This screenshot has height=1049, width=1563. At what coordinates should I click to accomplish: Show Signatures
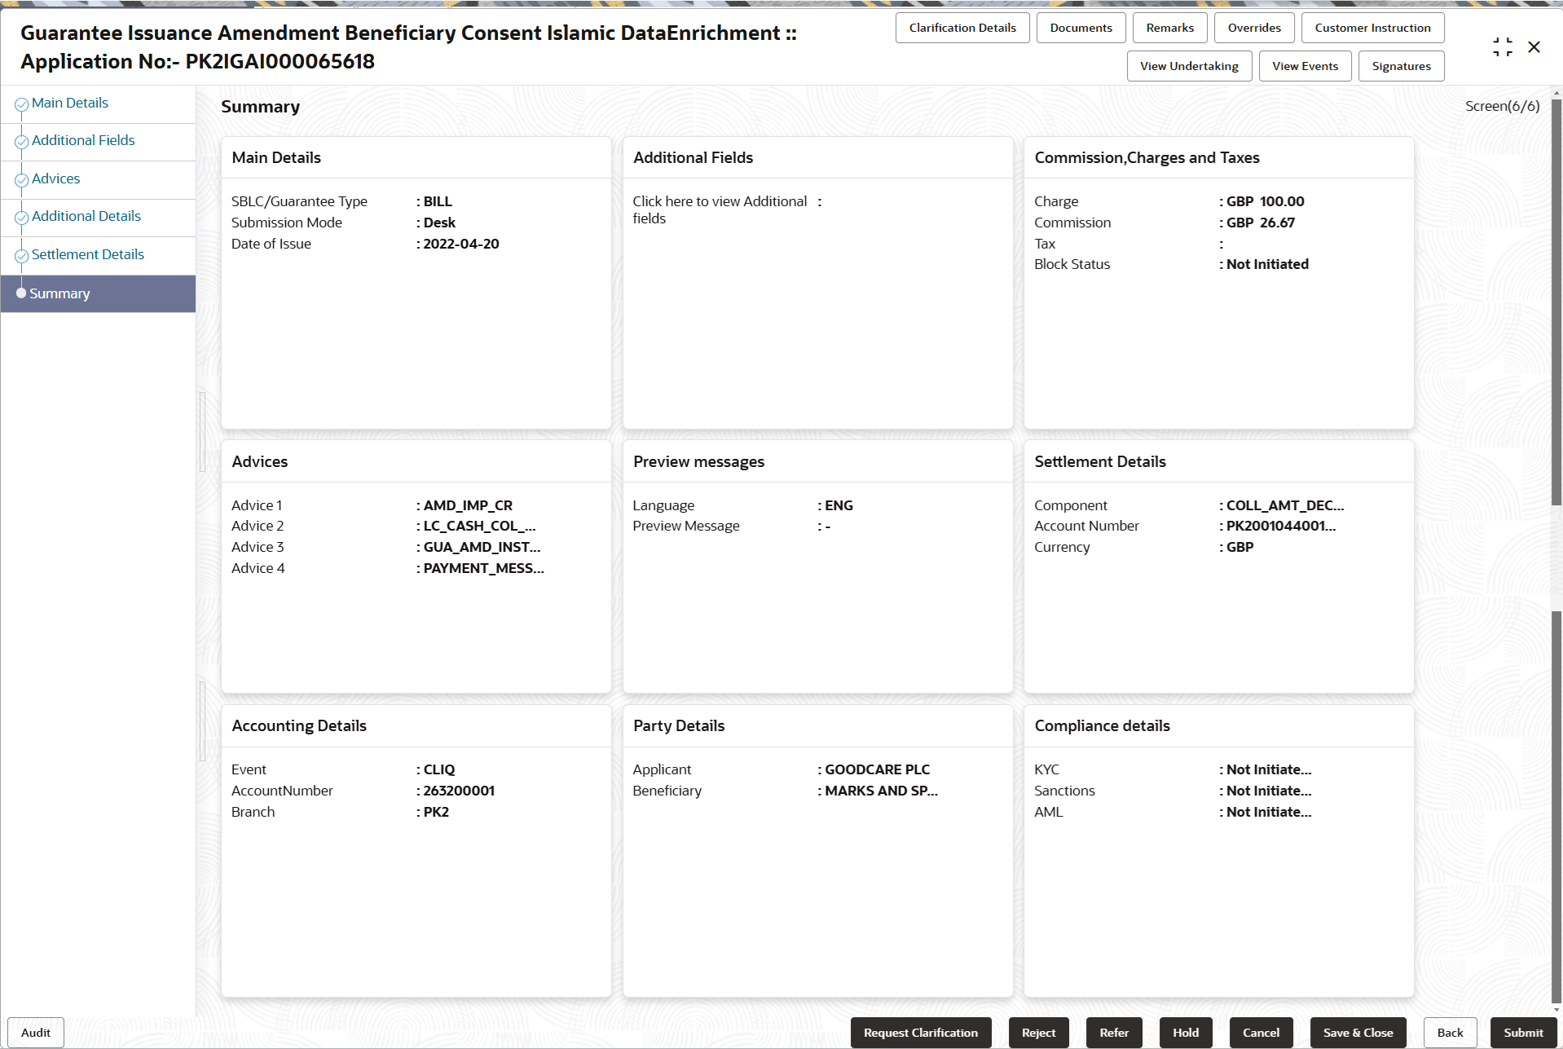click(x=1401, y=66)
